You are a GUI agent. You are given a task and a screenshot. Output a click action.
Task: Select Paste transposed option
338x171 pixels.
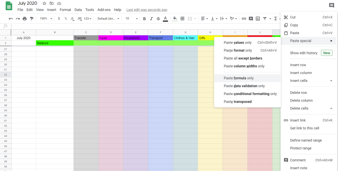click(x=238, y=102)
